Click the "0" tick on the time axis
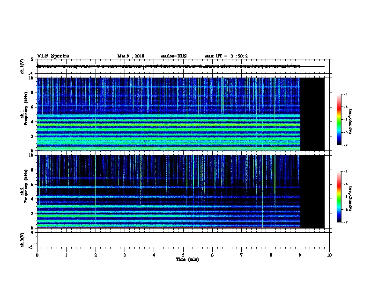The image size is (371, 286). click(37, 255)
